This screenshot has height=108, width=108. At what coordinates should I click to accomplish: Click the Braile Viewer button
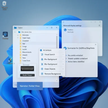click(x=27, y=75)
